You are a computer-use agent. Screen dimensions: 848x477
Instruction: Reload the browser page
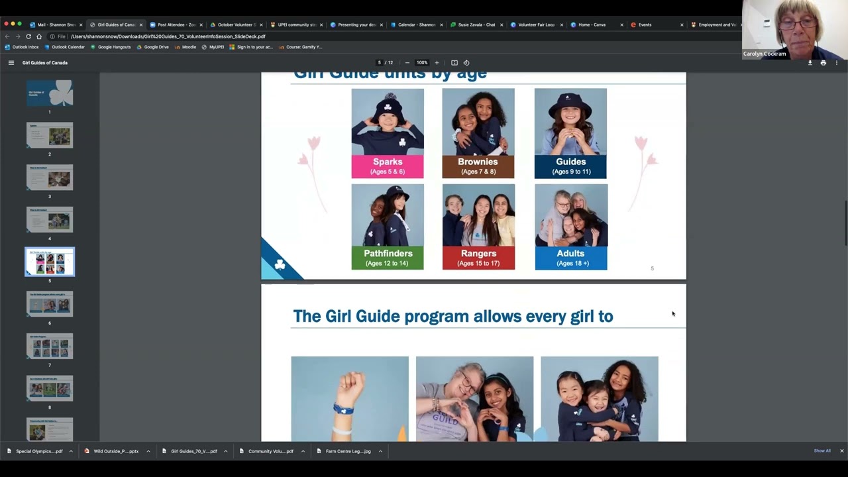(x=28, y=36)
